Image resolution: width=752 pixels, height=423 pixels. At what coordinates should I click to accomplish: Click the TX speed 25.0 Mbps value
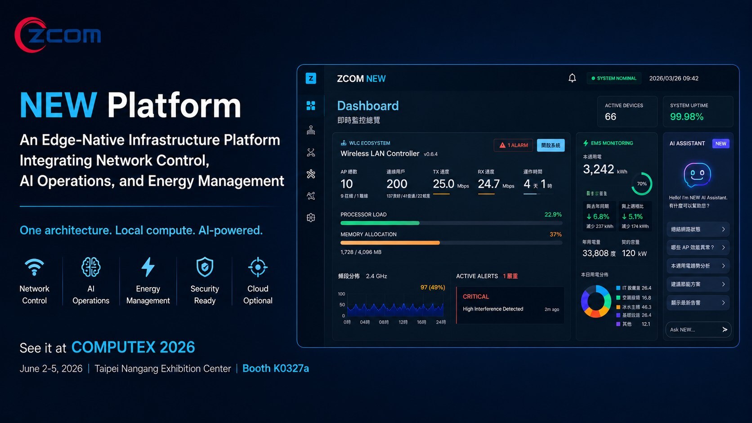tap(451, 184)
